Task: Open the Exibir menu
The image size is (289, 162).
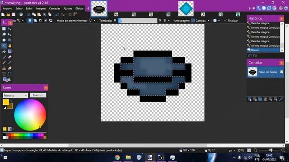Action: click(x=29, y=9)
